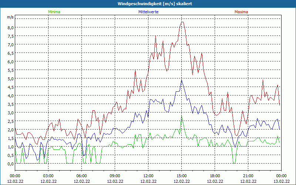Click the '12.02.22' date beneath 12:00
Image resolution: width=296 pixels, height=185 pixels.
coord(148,181)
